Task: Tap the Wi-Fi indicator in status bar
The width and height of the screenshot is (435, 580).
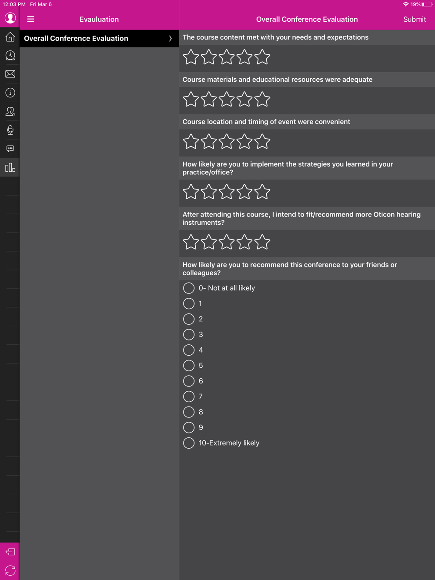Action: (405, 4)
